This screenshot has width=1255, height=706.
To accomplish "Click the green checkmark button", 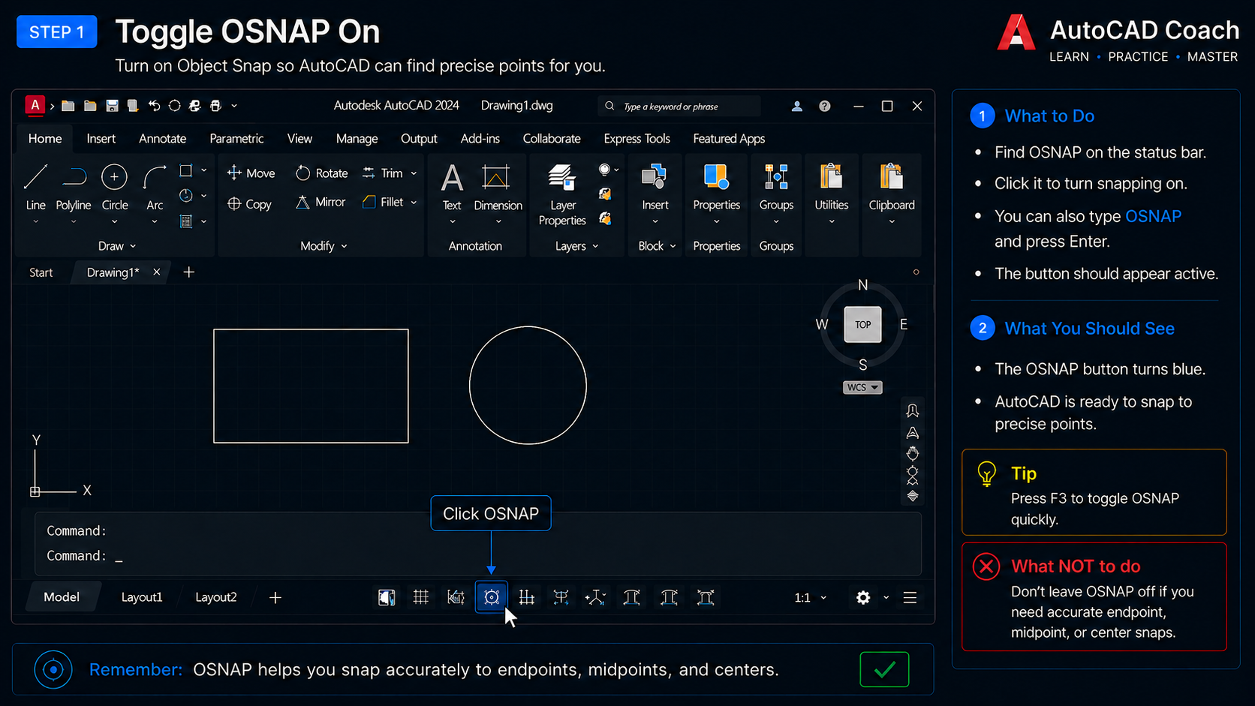I will click(884, 669).
